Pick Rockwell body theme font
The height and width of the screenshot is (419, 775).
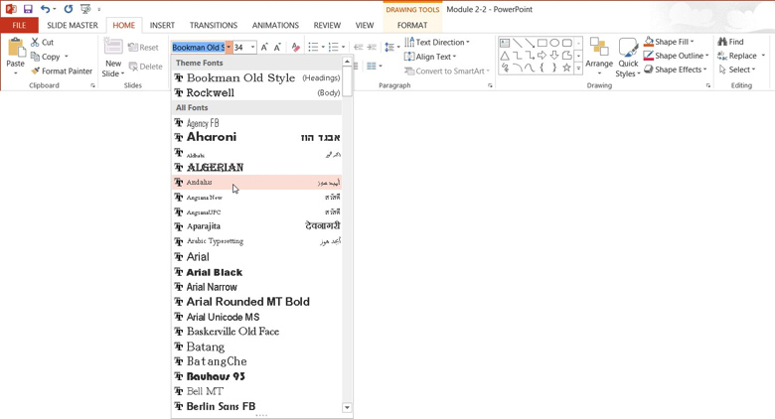pyautogui.click(x=211, y=92)
